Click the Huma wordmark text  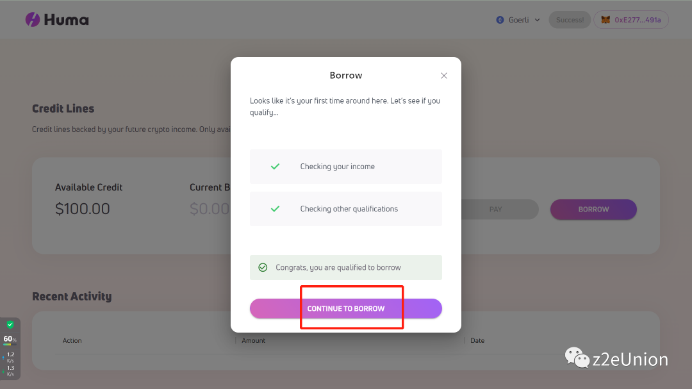pos(67,20)
